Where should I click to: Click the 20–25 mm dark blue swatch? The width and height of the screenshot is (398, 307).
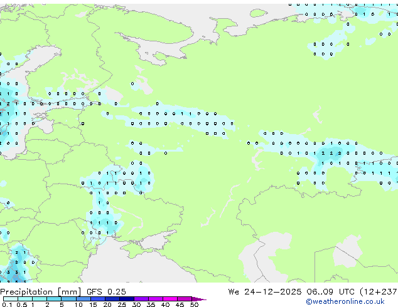click(112, 299)
